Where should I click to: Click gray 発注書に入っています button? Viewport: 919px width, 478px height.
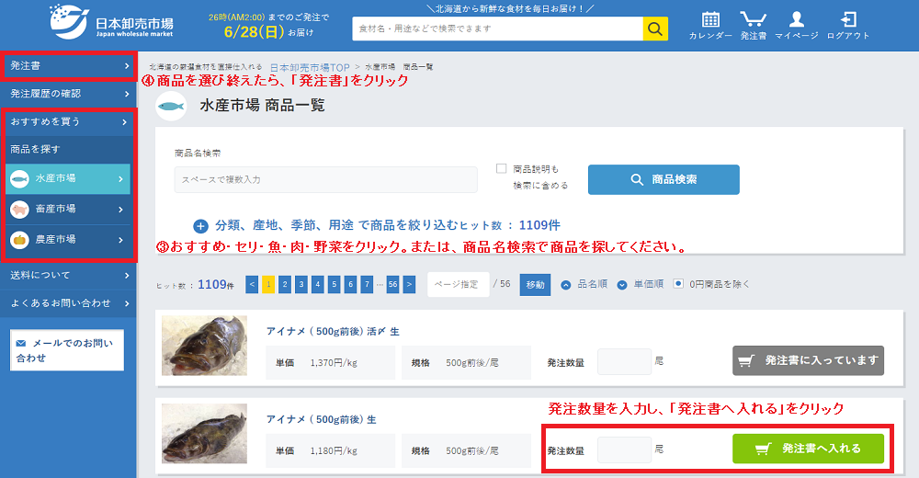coord(808,360)
